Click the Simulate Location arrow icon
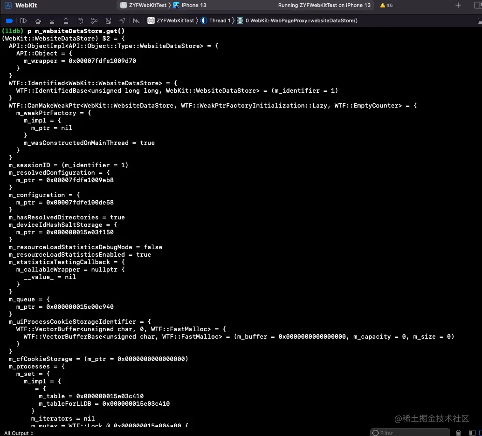482x436 pixels. [x=122, y=20]
